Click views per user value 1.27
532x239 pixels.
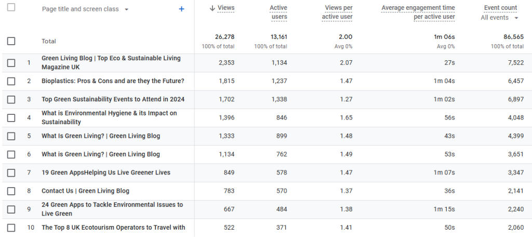coord(347,99)
